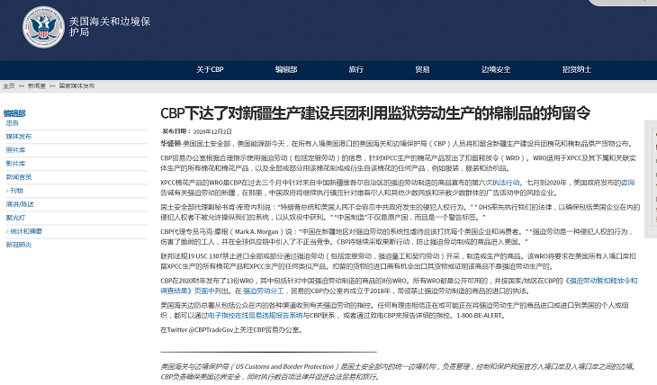Open 新闻官员 sidebar link
Viewport: 657px width, 385px height.
tap(18, 177)
